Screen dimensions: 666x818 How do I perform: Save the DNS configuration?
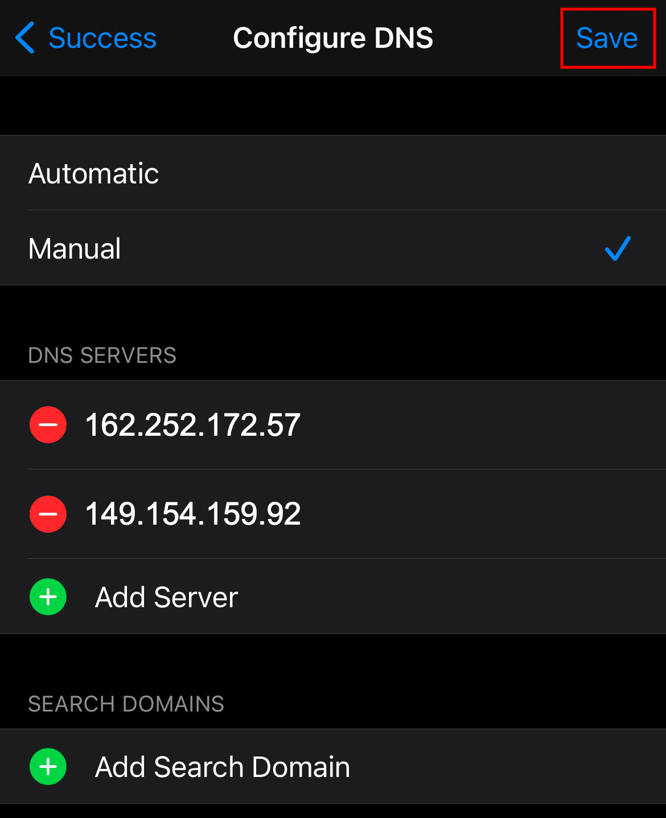pos(607,38)
